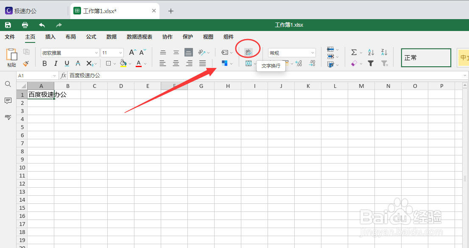The image size is (469, 248).
Task: Apply a filter to the data
Action: point(370,63)
